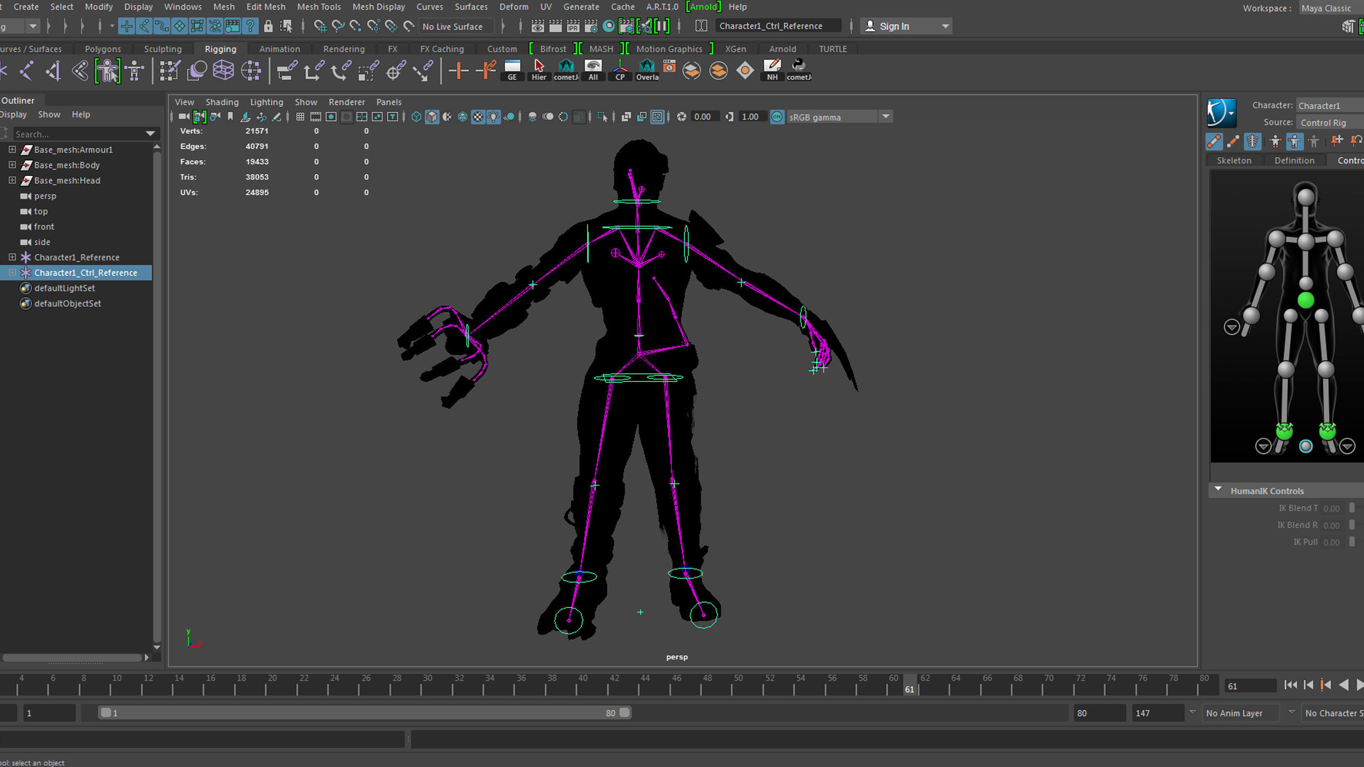Expand Base_mesh:Head in Outliner

12,181
